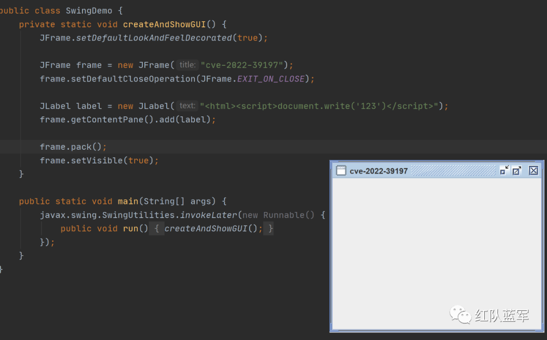Maximize the cve-2022-39197 Swing window

point(517,171)
